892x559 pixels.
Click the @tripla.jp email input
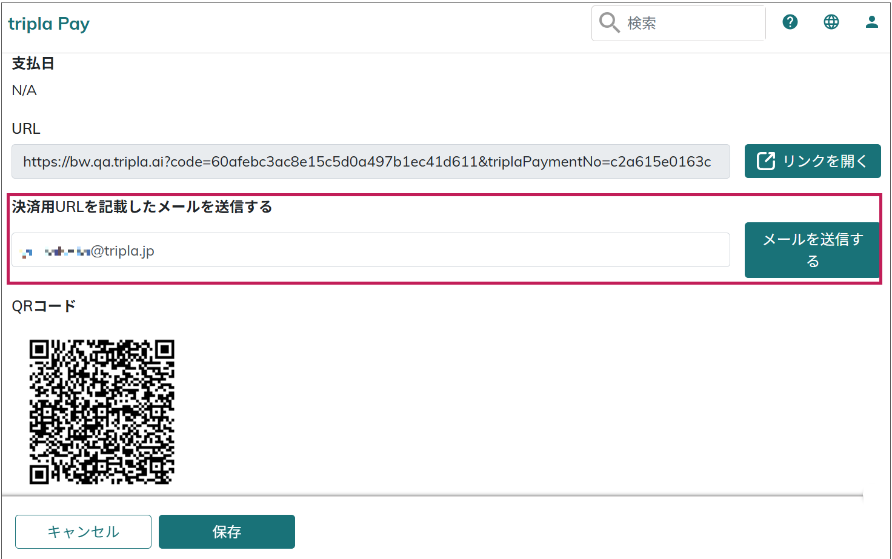coord(371,250)
